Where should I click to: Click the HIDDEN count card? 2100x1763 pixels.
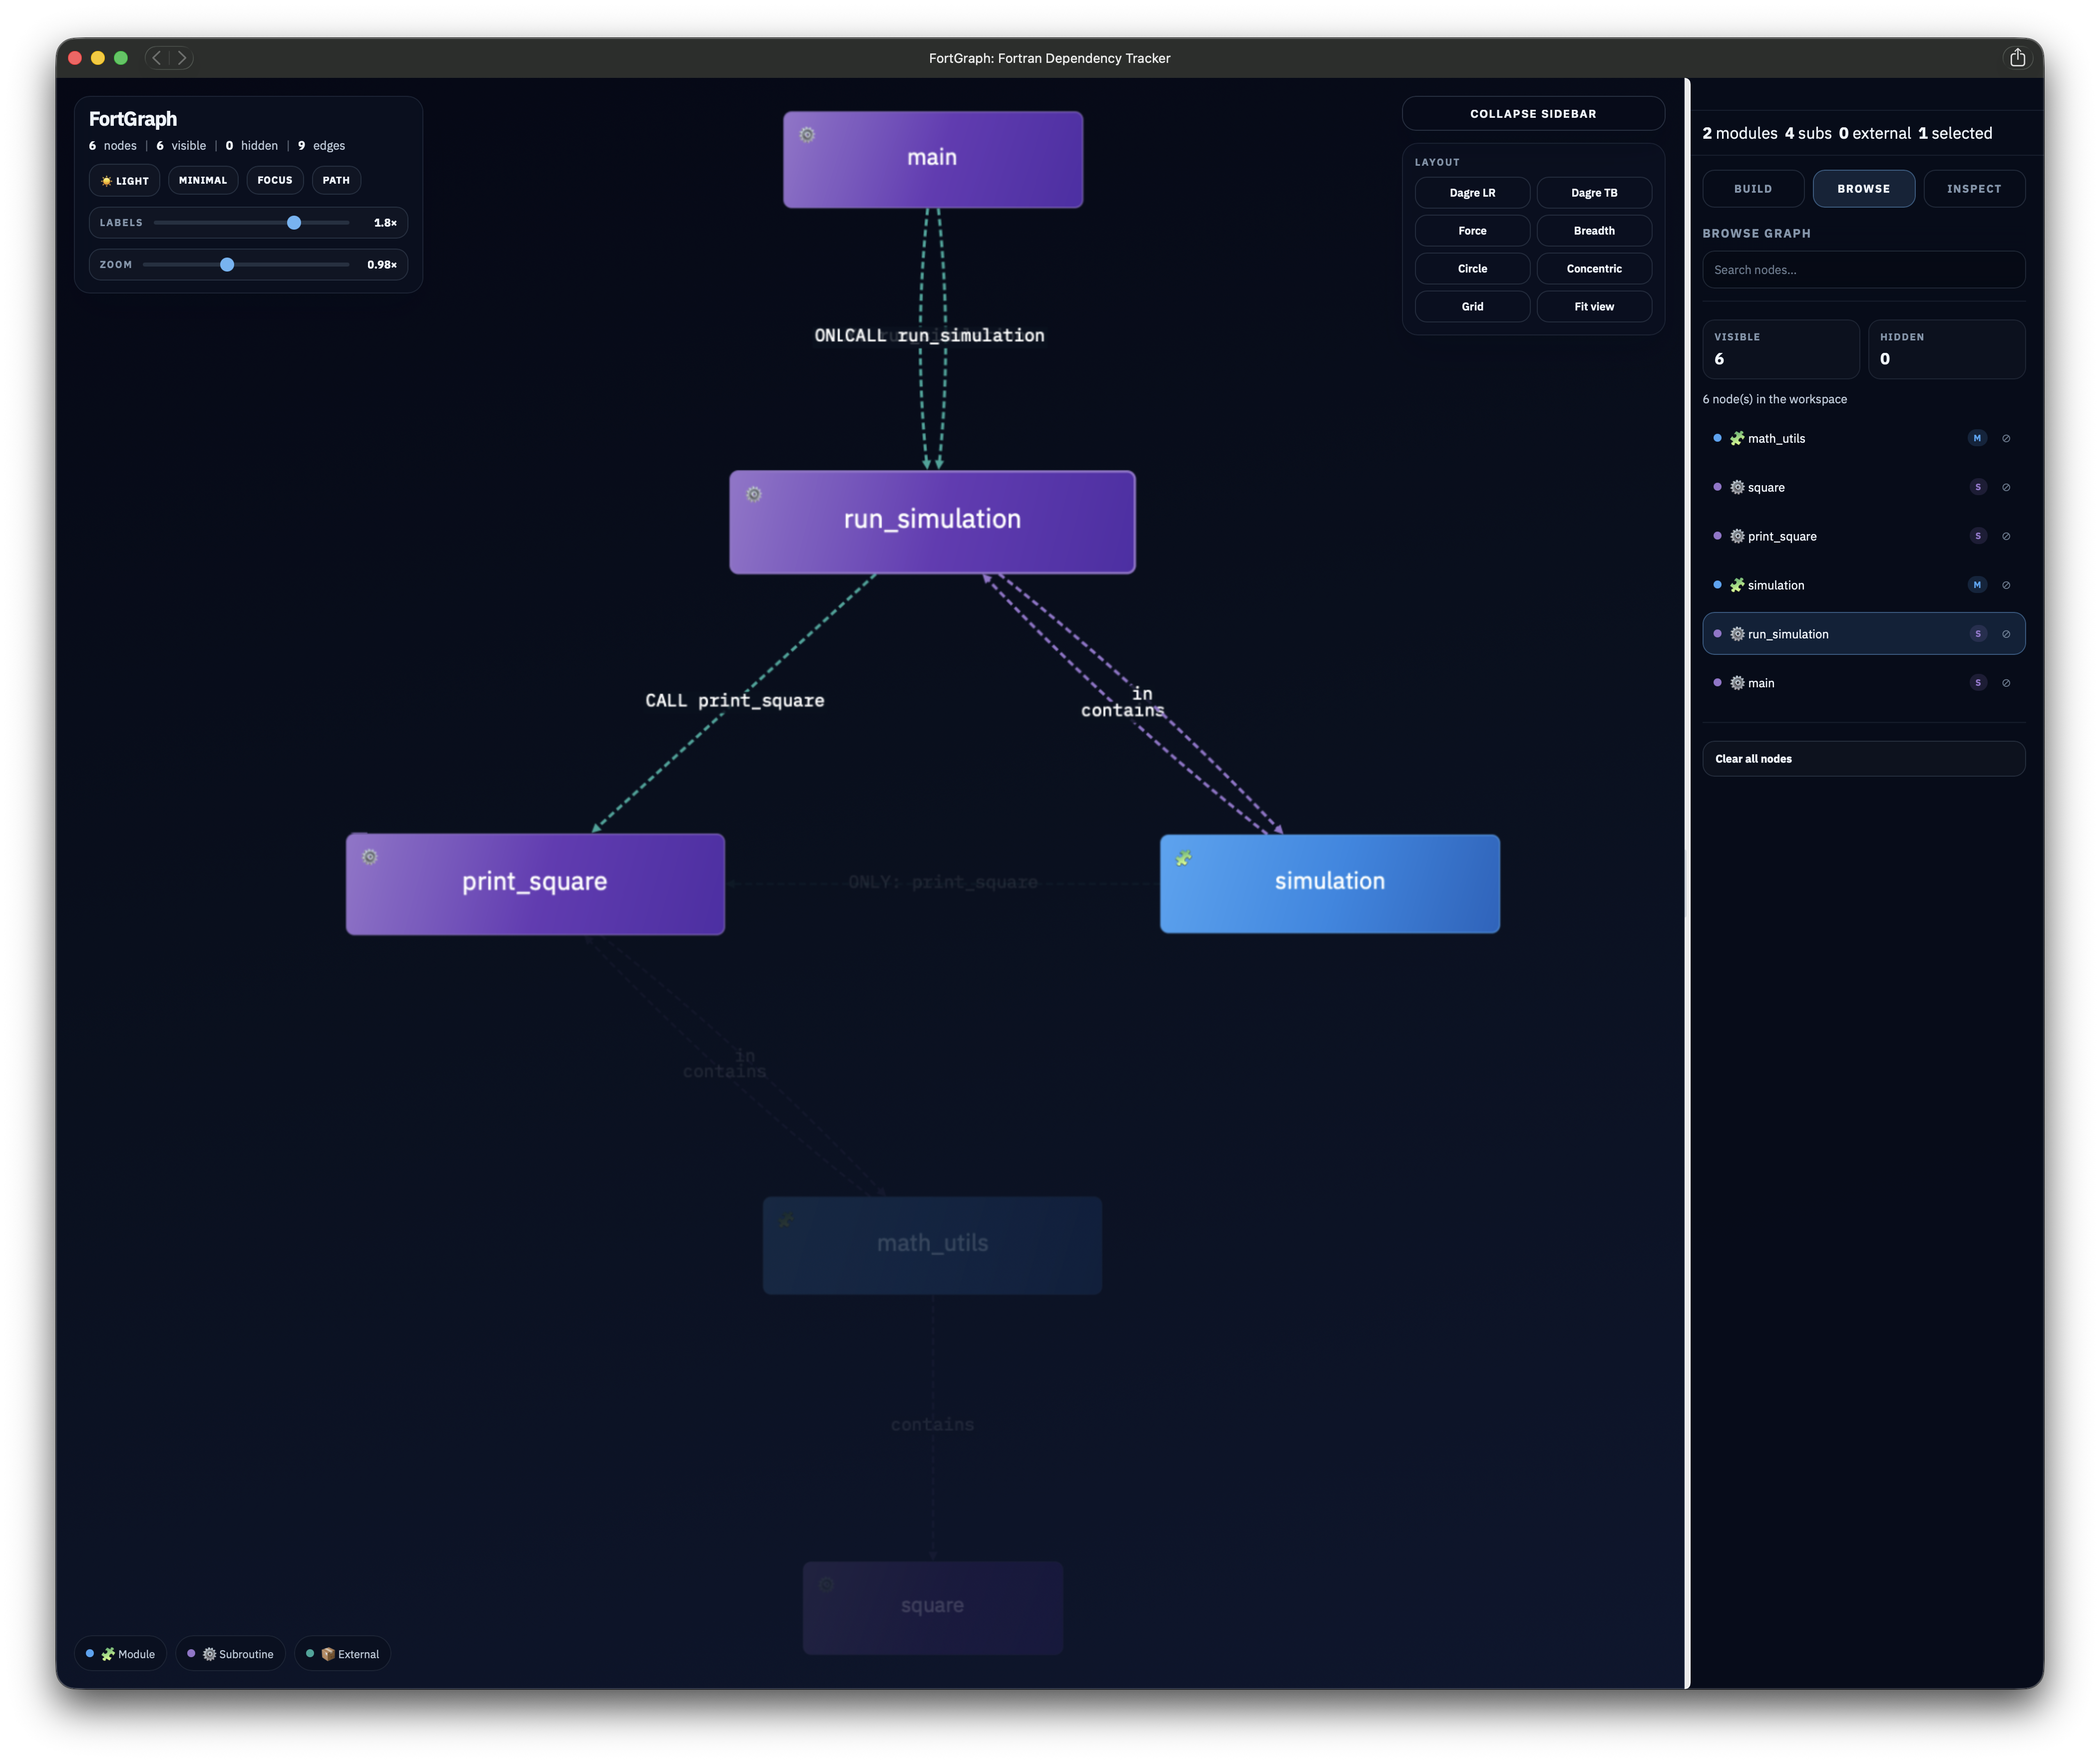(1946, 349)
